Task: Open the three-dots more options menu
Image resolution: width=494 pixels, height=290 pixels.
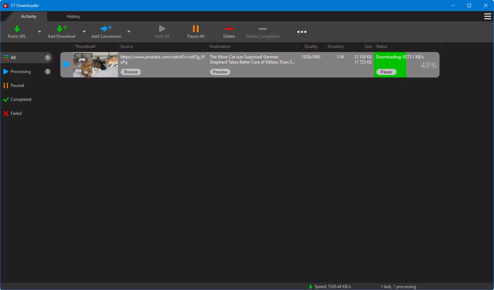Action: [x=302, y=32]
